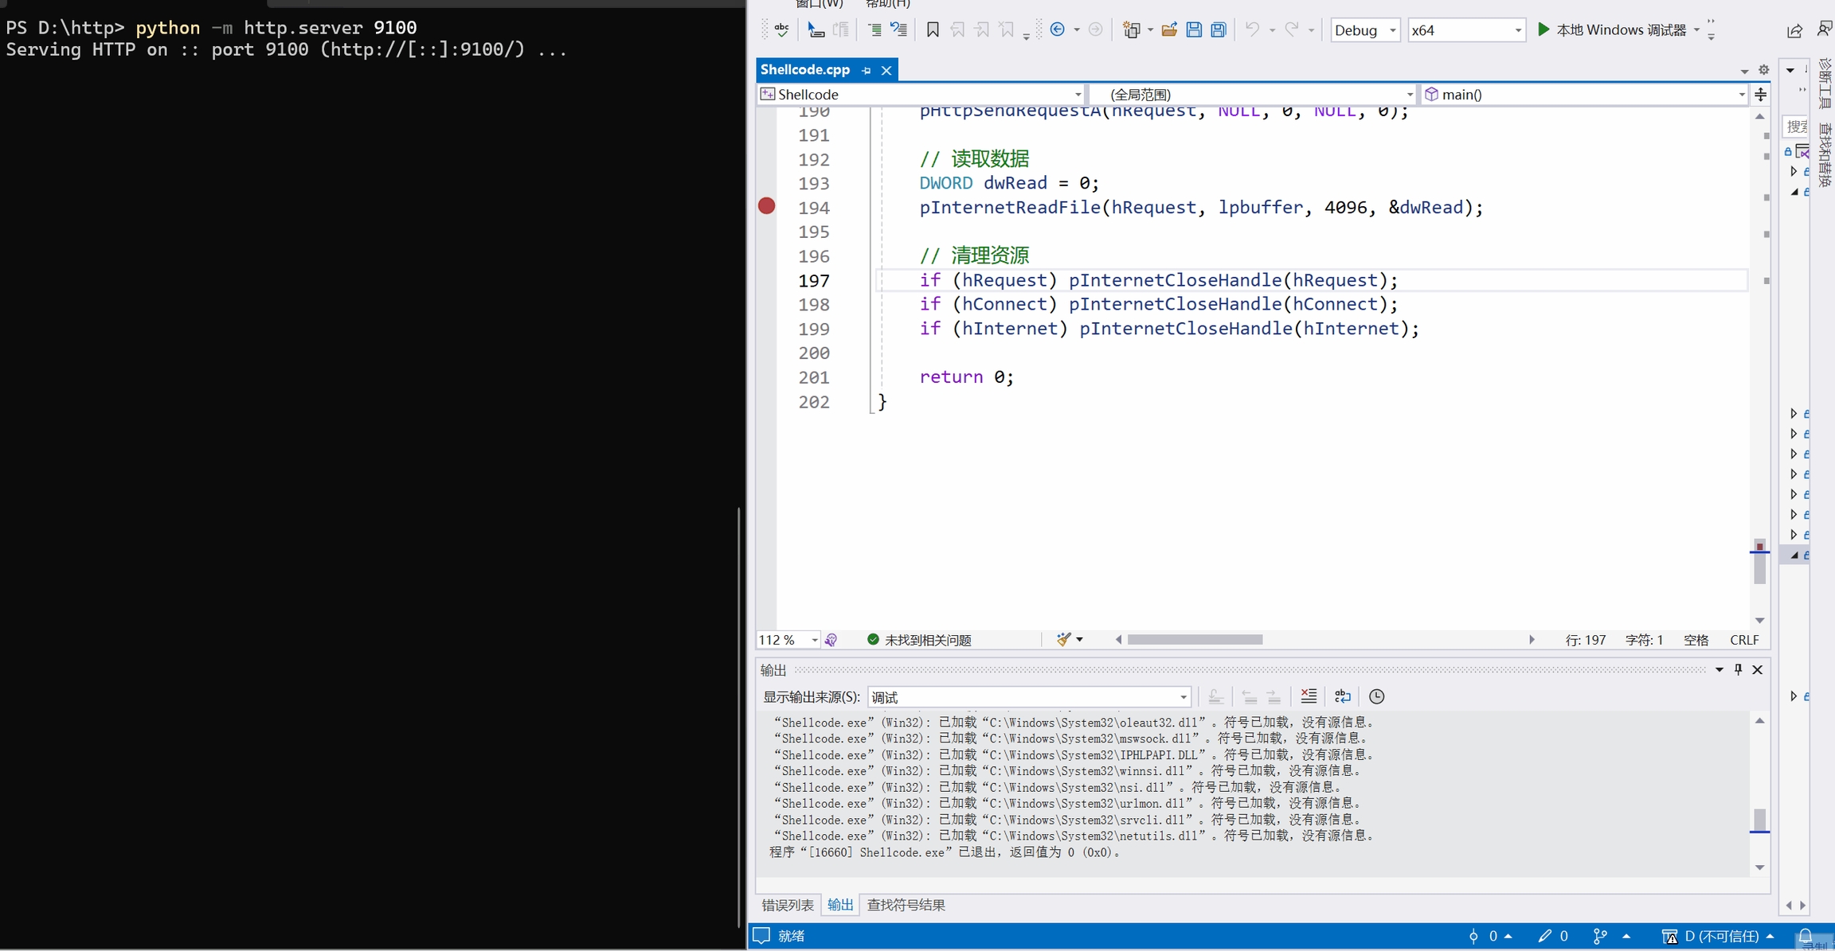Click the bookmark toggle icon in toolbar

[933, 30]
